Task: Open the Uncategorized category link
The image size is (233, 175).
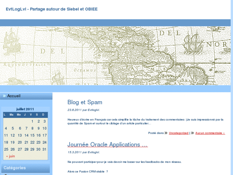Action: (x=179, y=133)
